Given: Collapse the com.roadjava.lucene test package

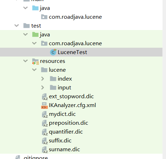Looking at the screenshot, I should tap(34, 43).
